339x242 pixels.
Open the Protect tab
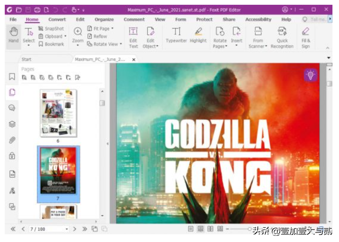point(204,19)
